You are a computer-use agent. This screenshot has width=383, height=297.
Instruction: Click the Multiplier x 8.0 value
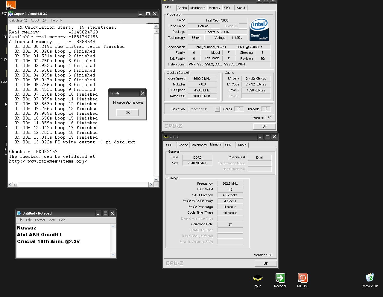[x=202, y=84]
